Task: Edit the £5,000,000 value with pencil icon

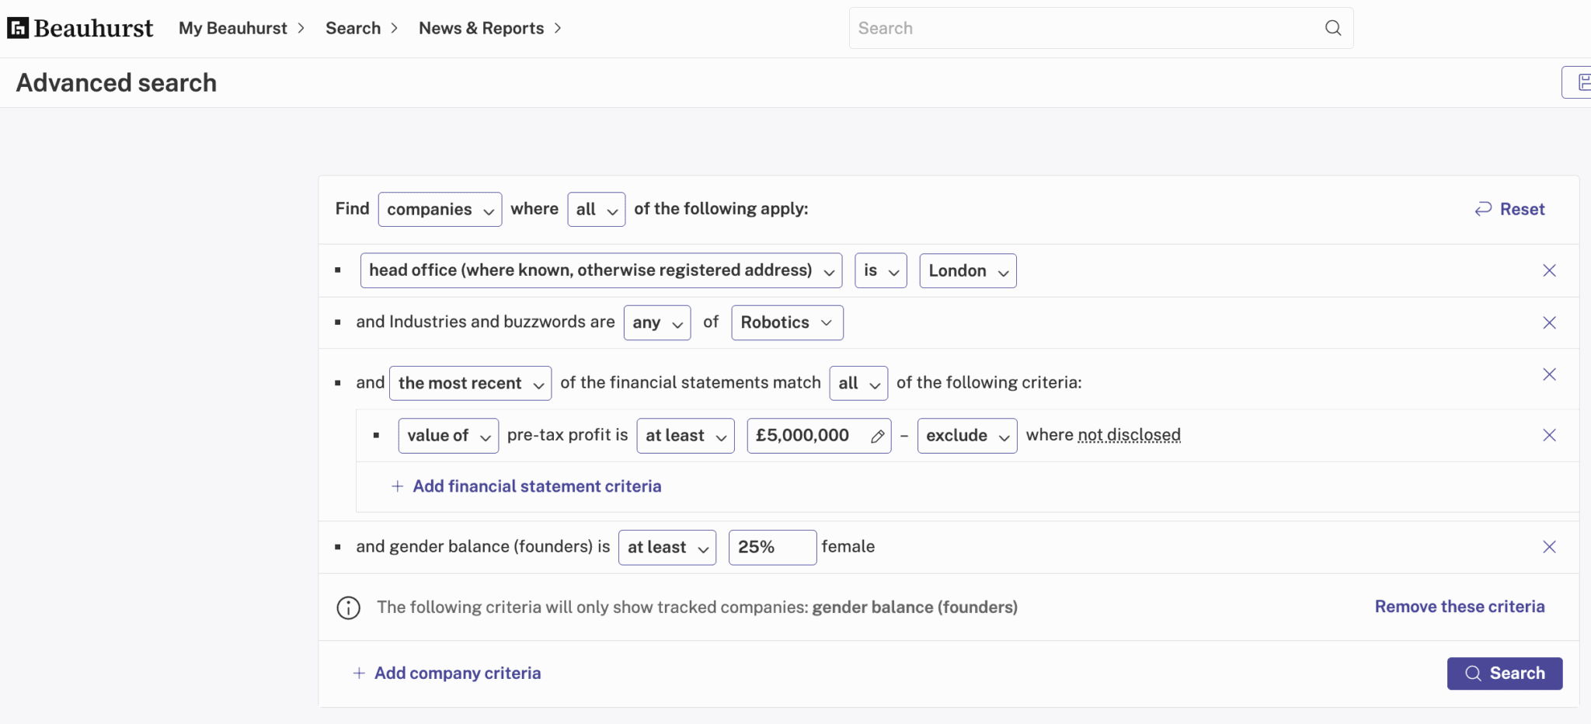Action: pos(877,436)
